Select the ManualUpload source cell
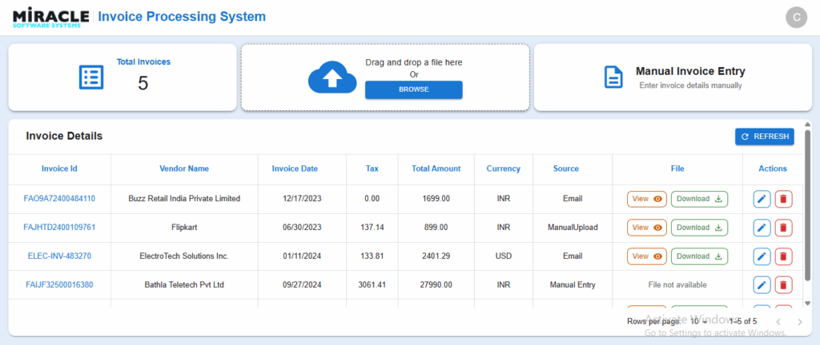Viewport: 820px width, 345px height. pyautogui.click(x=573, y=228)
